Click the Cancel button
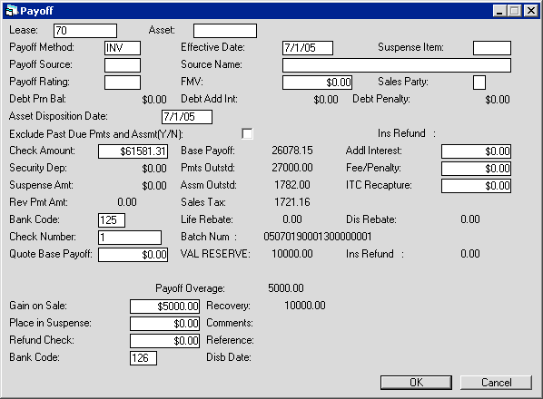 496,383
